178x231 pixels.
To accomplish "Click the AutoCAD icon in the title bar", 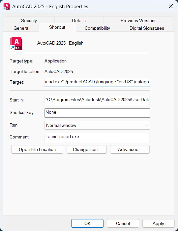I will pyautogui.click(x=7, y=7).
